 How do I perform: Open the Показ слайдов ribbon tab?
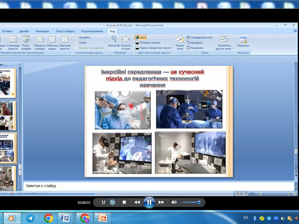click(x=65, y=31)
